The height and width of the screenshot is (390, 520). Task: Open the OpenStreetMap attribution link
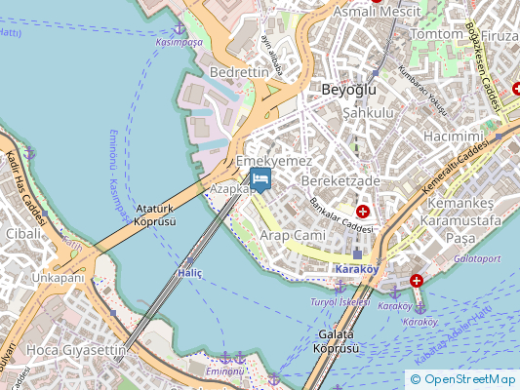click(x=463, y=379)
